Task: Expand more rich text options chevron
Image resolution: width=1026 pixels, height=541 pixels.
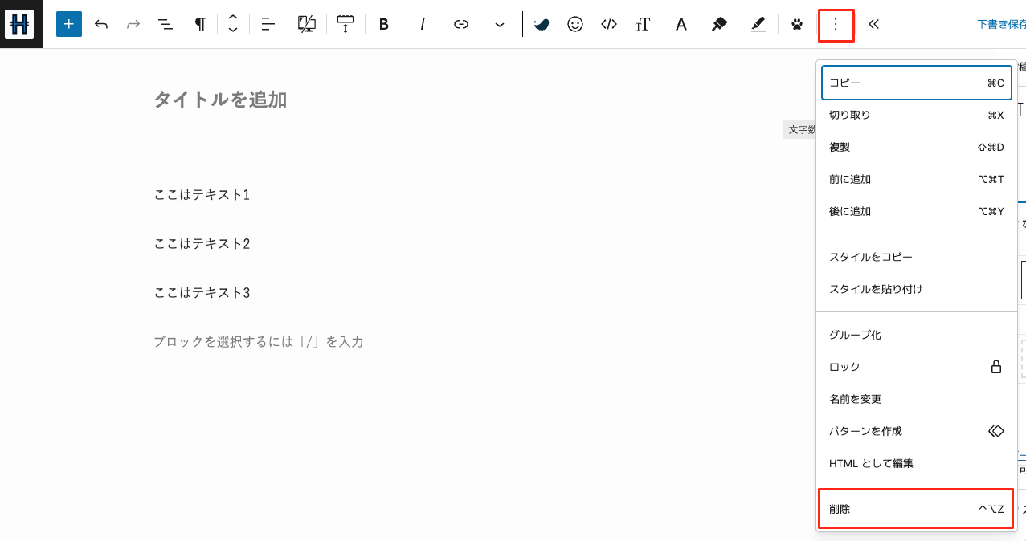Action: tap(500, 24)
